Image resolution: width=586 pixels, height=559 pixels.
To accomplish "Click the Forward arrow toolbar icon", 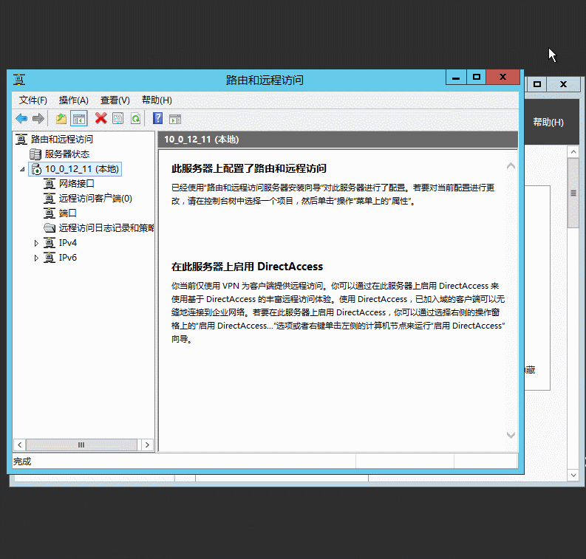I will click(38, 118).
